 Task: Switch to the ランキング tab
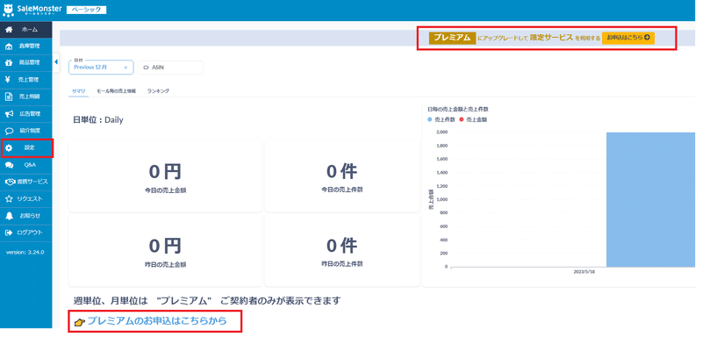[x=158, y=91]
